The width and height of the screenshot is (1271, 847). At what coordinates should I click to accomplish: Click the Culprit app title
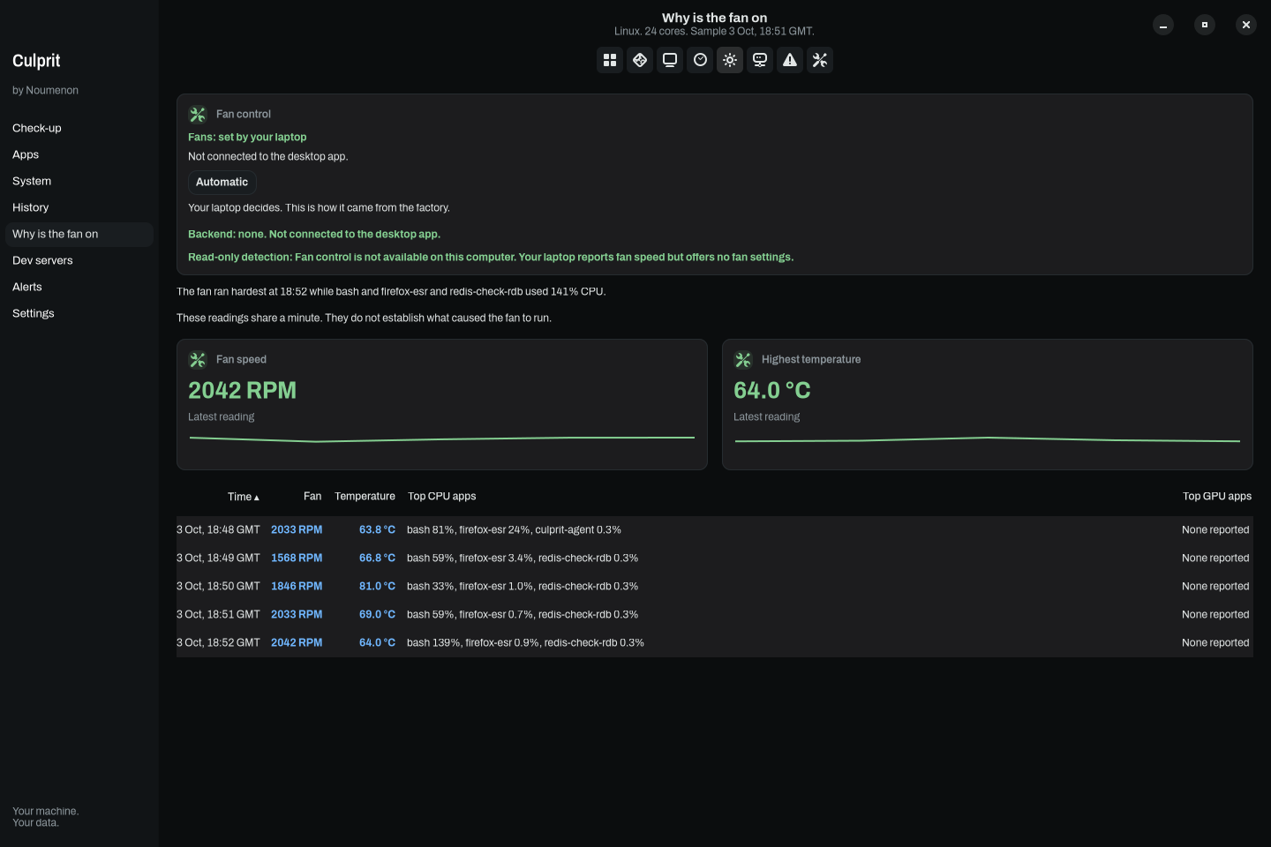(36, 61)
